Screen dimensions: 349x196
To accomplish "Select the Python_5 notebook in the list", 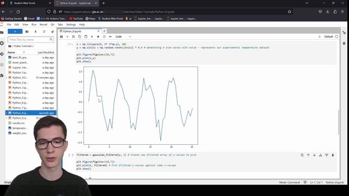I will 31,98.
